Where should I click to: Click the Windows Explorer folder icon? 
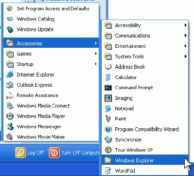coord(108,160)
